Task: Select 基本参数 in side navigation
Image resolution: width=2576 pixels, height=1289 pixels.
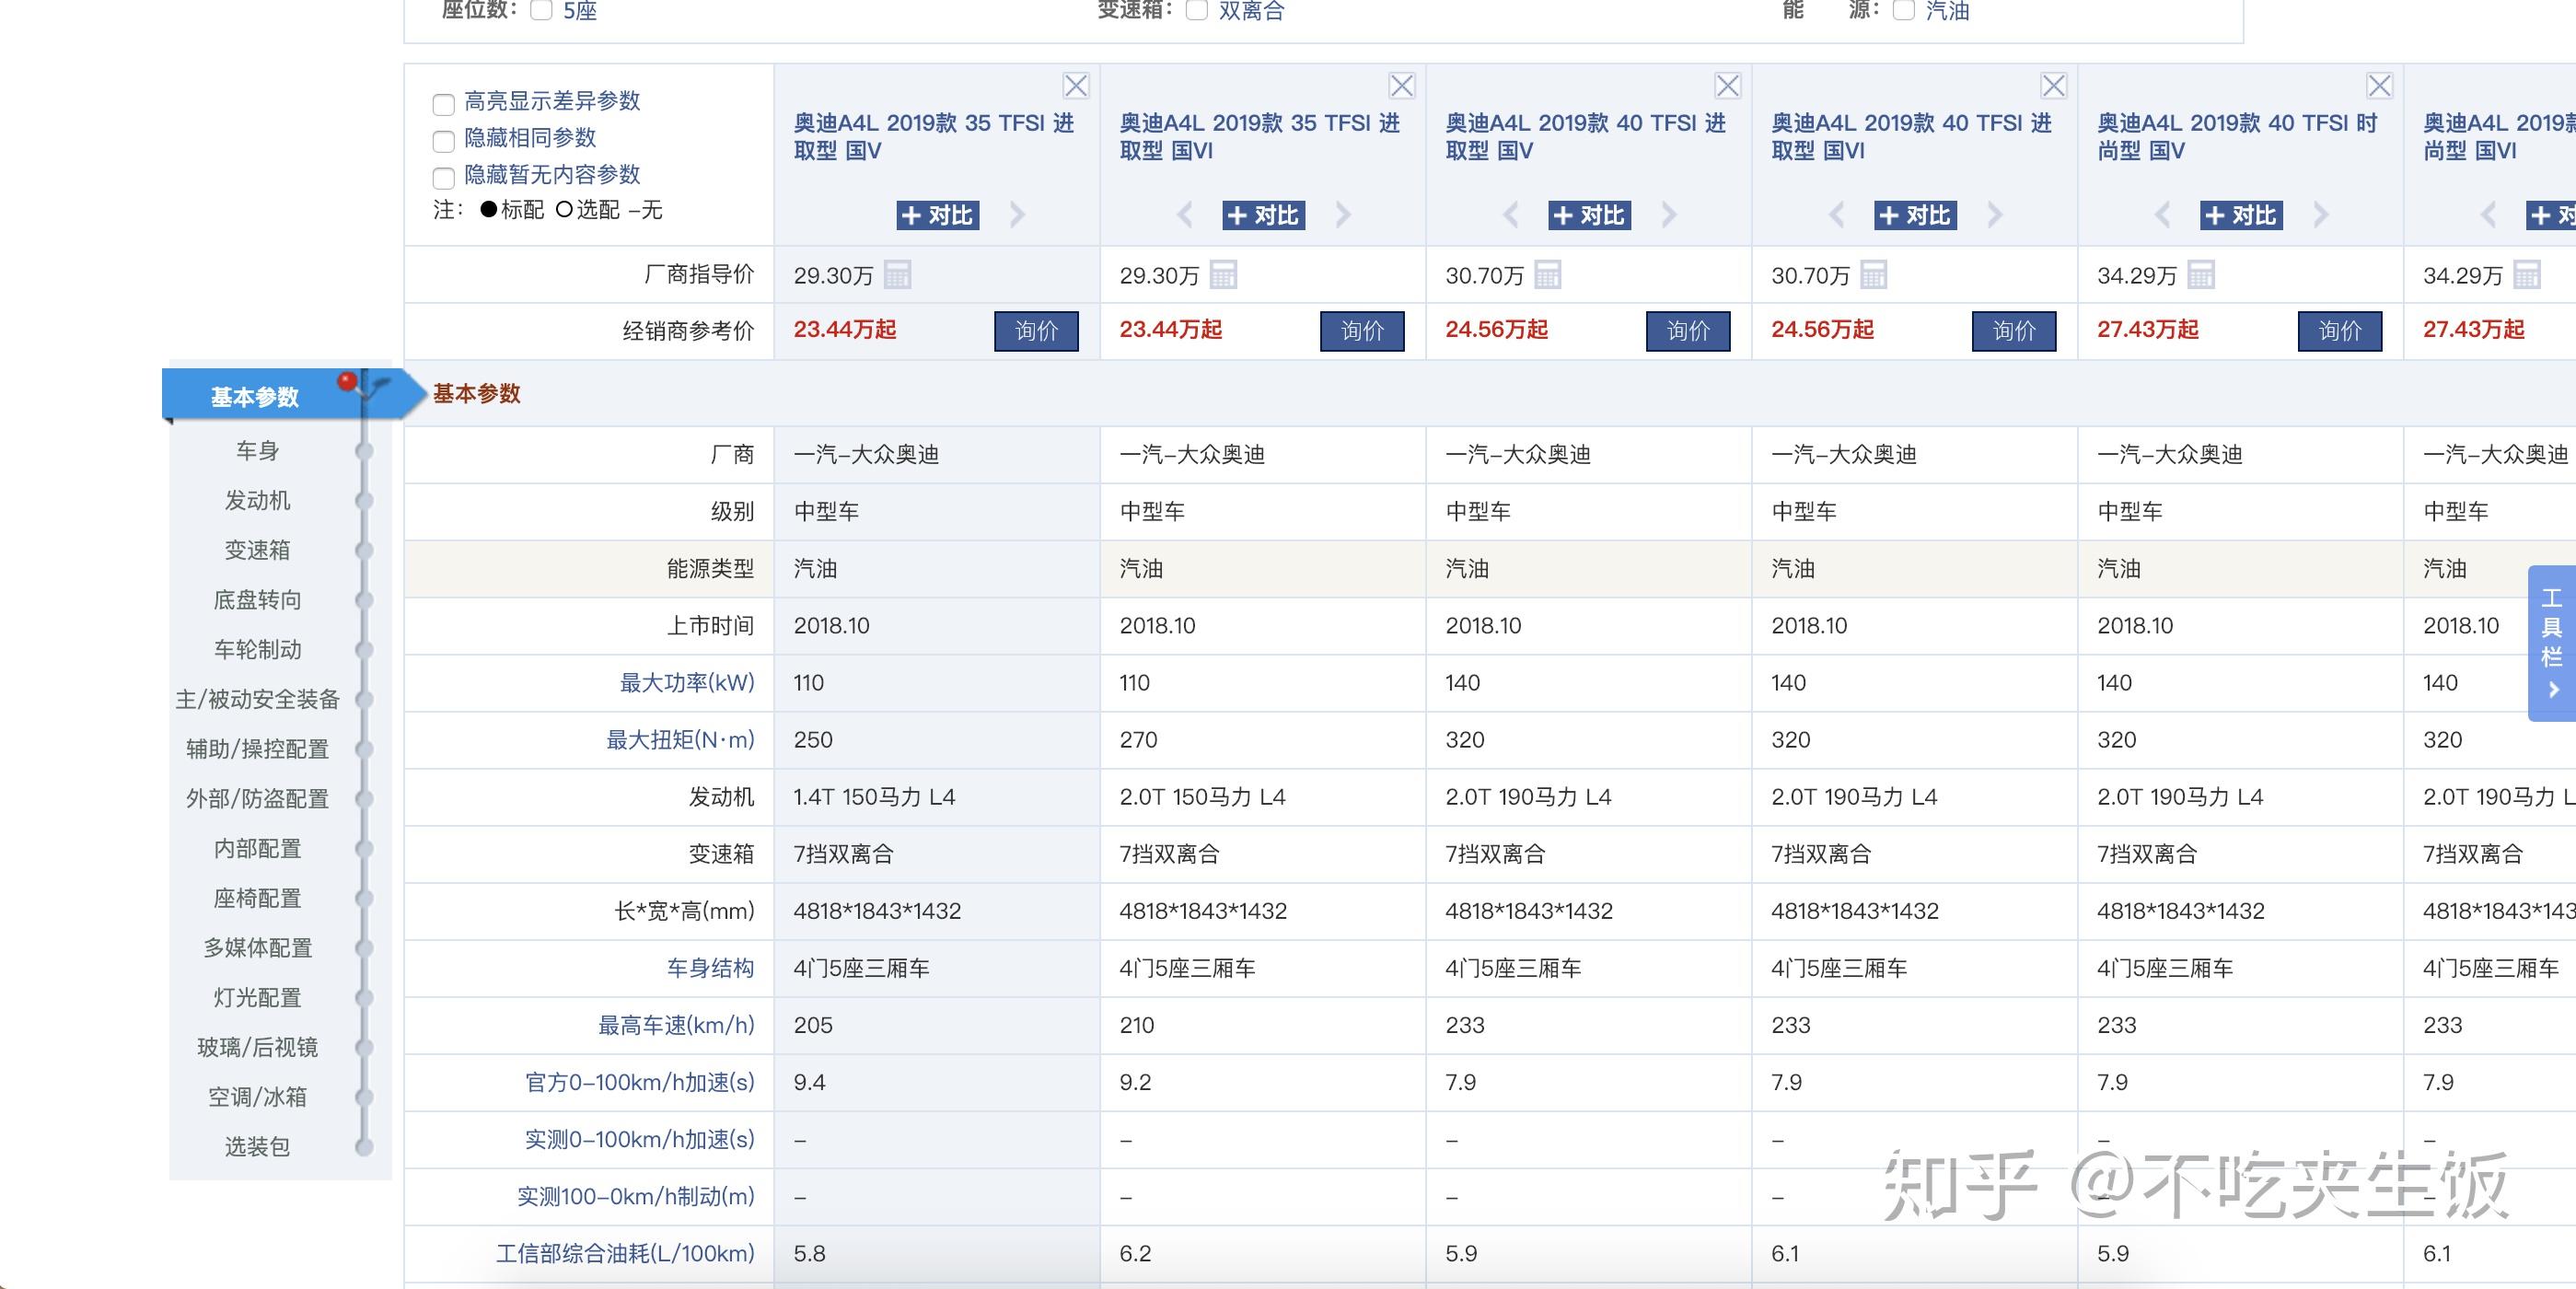Action: [x=255, y=397]
